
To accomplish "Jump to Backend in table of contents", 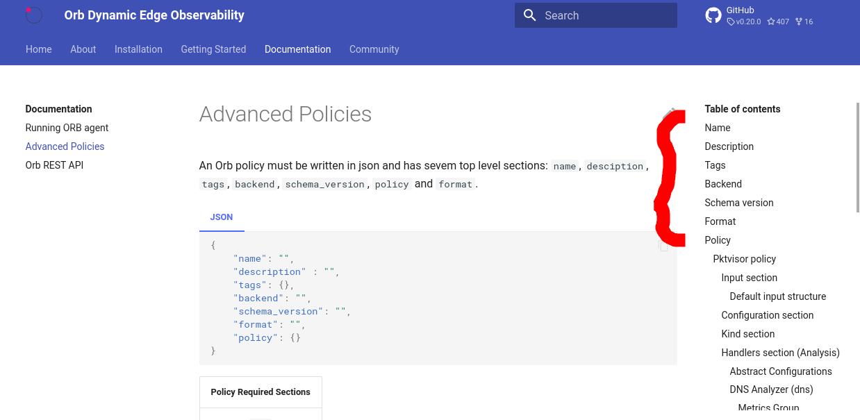I will click(724, 184).
